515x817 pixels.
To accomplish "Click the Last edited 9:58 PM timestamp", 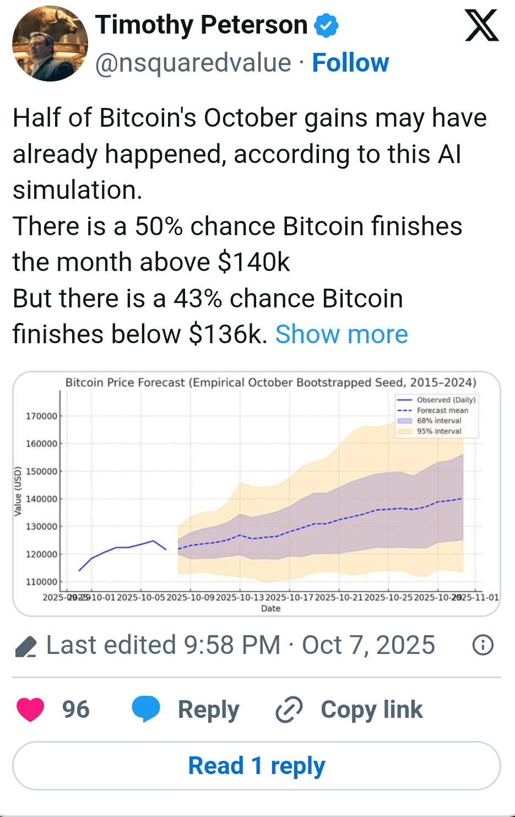I will [240, 645].
